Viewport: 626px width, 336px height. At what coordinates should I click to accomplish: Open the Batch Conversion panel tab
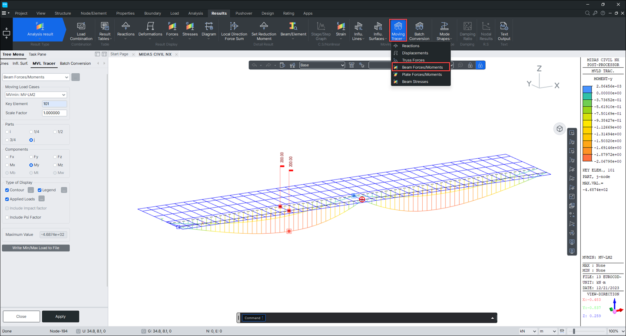tap(75, 63)
